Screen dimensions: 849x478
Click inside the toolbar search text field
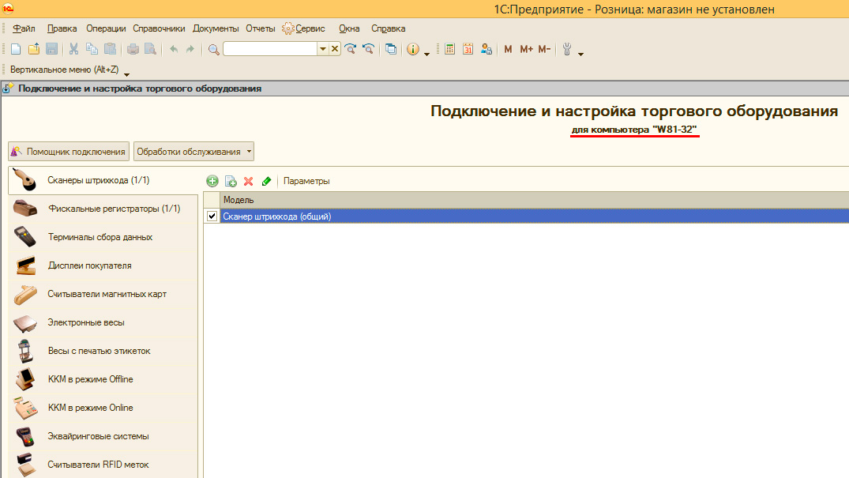point(269,49)
